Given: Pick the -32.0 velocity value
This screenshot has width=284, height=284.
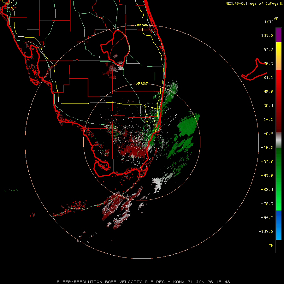Looking at the screenshot, I should [x=267, y=162].
